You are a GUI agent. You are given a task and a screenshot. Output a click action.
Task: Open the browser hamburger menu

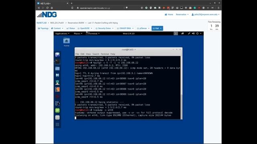[x=218, y=8]
